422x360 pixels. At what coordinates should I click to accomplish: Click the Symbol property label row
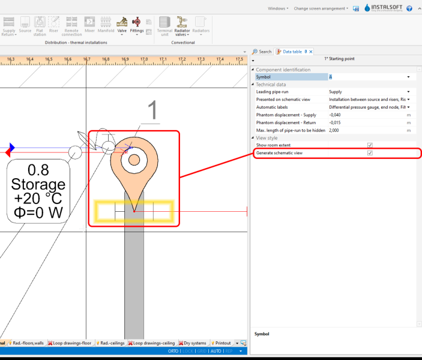[292, 77]
